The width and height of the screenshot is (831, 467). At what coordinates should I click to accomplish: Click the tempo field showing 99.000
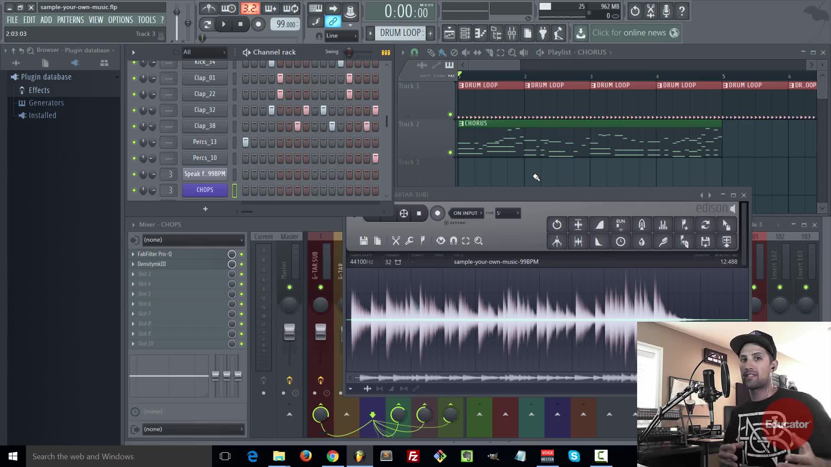[x=286, y=24]
